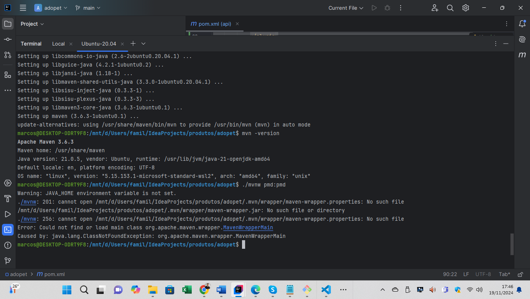Screen dimensions: 530x299
Task: Change UTF-8 file encoding
Action: click(483, 274)
